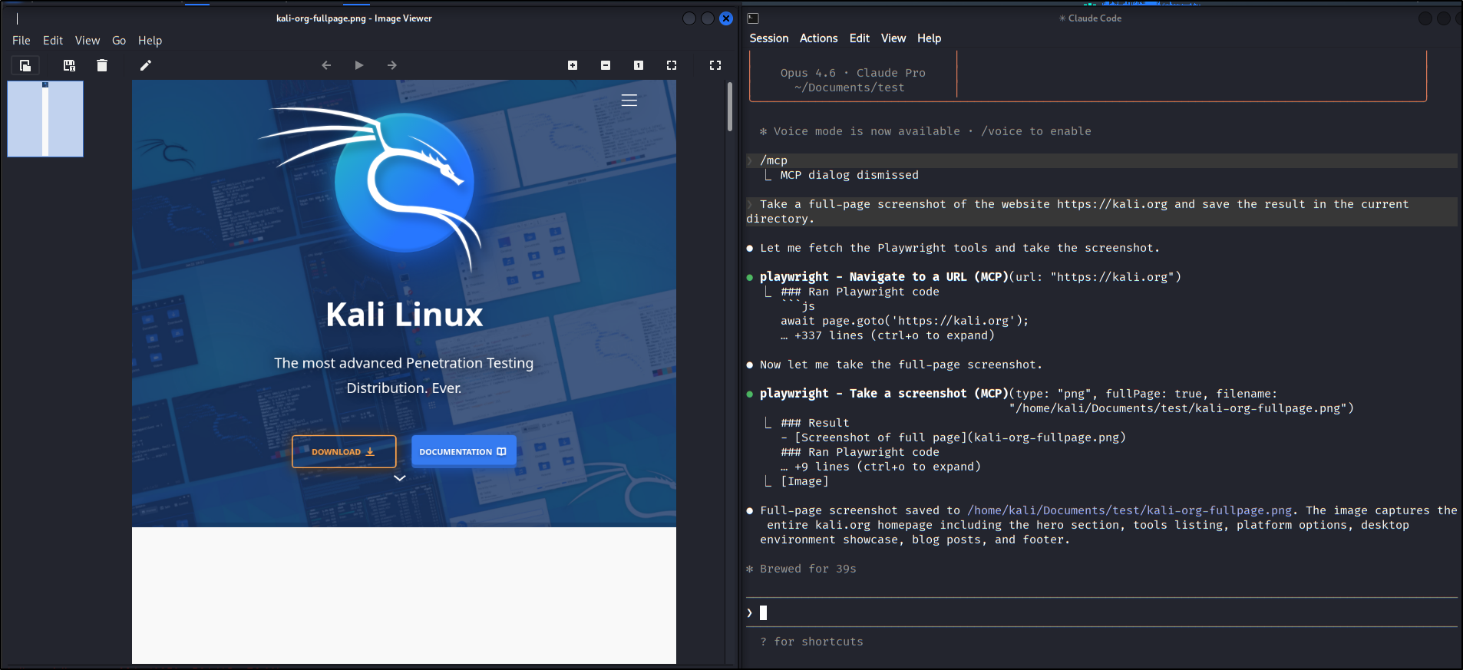Open the Session menu in terminal

768,38
